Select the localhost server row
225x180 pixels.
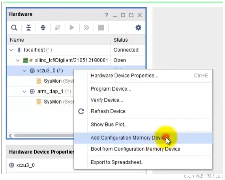click(76, 50)
